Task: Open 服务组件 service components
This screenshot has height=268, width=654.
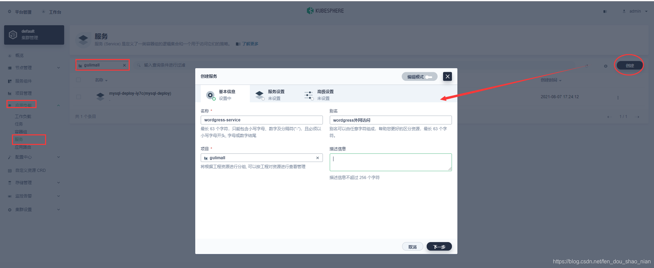Action: click(x=23, y=81)
